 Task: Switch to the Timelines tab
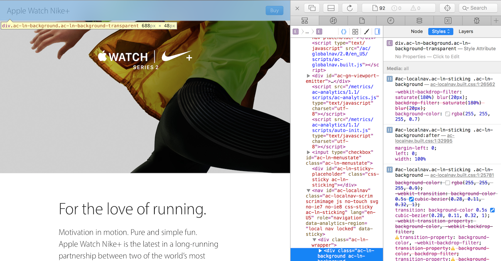tap(391, 21)
